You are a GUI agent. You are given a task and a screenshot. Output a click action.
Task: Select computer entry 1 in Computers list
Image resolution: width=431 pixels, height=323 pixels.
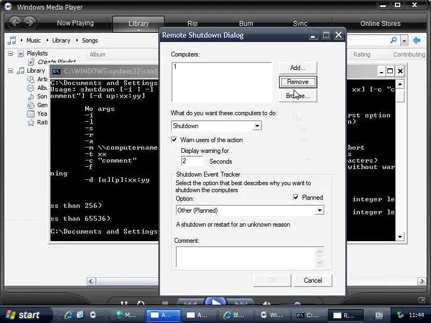click(x=175, y=66)
